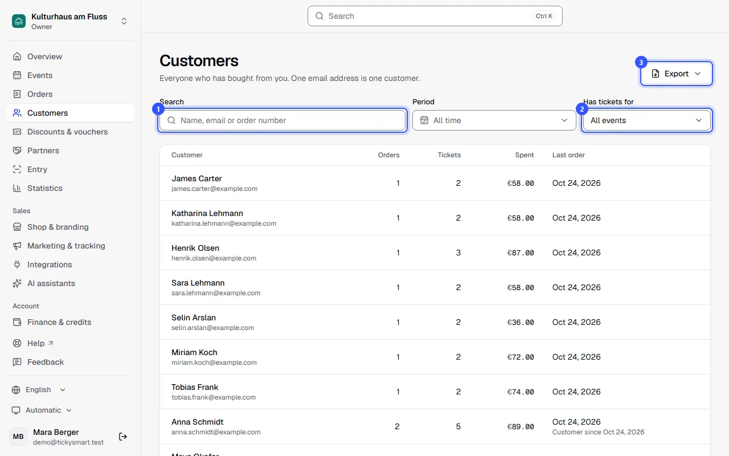Click the Marketing & tracking megaphone icon
The height and width of the screenshot is (456, 729).
pos(17,246)
